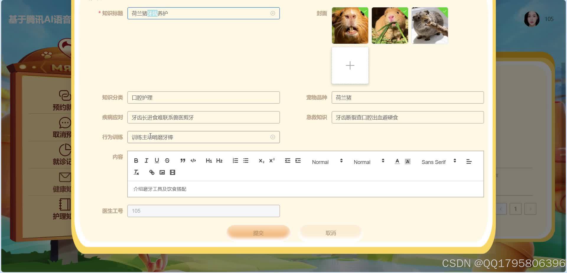Screen dimensions: 567x273
Task: Increase text indent
Action: point(298,160)
